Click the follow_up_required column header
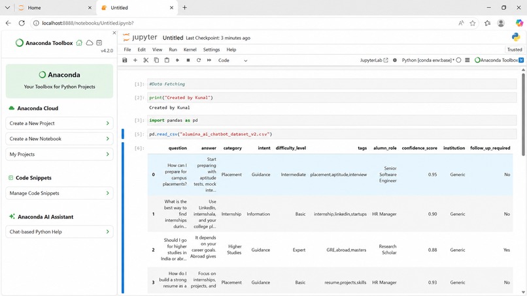This screenshot has height=296, width=527. pos(490,148)
